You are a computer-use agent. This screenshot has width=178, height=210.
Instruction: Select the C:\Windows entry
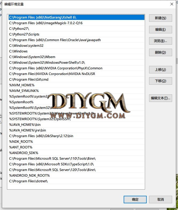click(77, 51)
